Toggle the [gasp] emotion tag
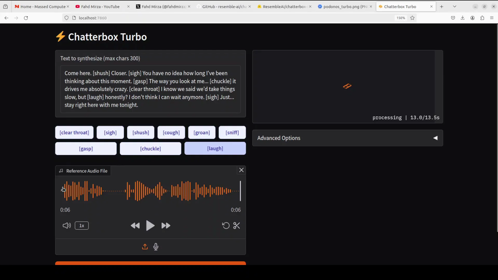This screenshot has height=280, width=498. point(86,148)
